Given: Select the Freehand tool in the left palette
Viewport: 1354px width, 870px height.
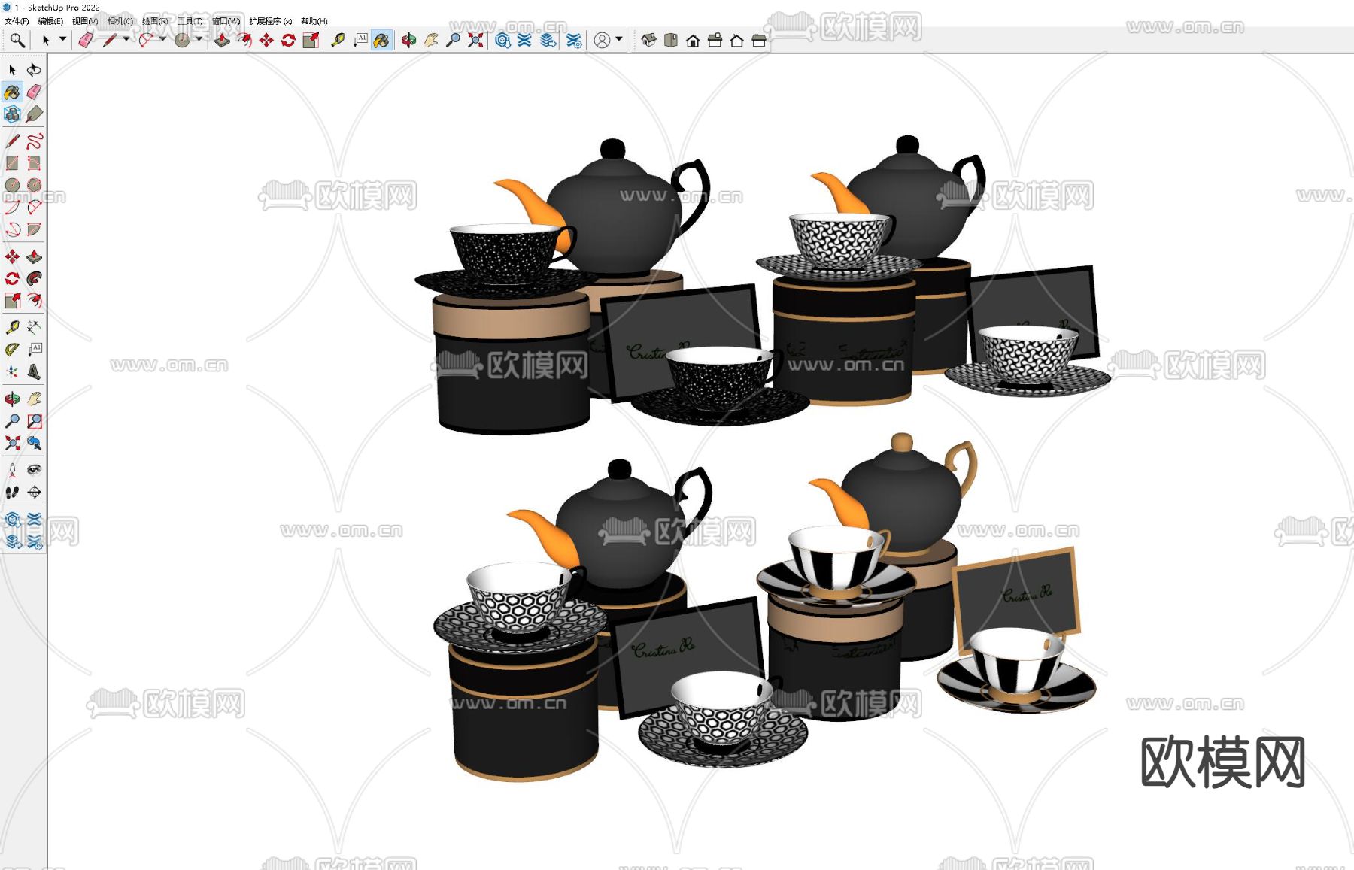Looking at the screenshot, I should 34,141.
